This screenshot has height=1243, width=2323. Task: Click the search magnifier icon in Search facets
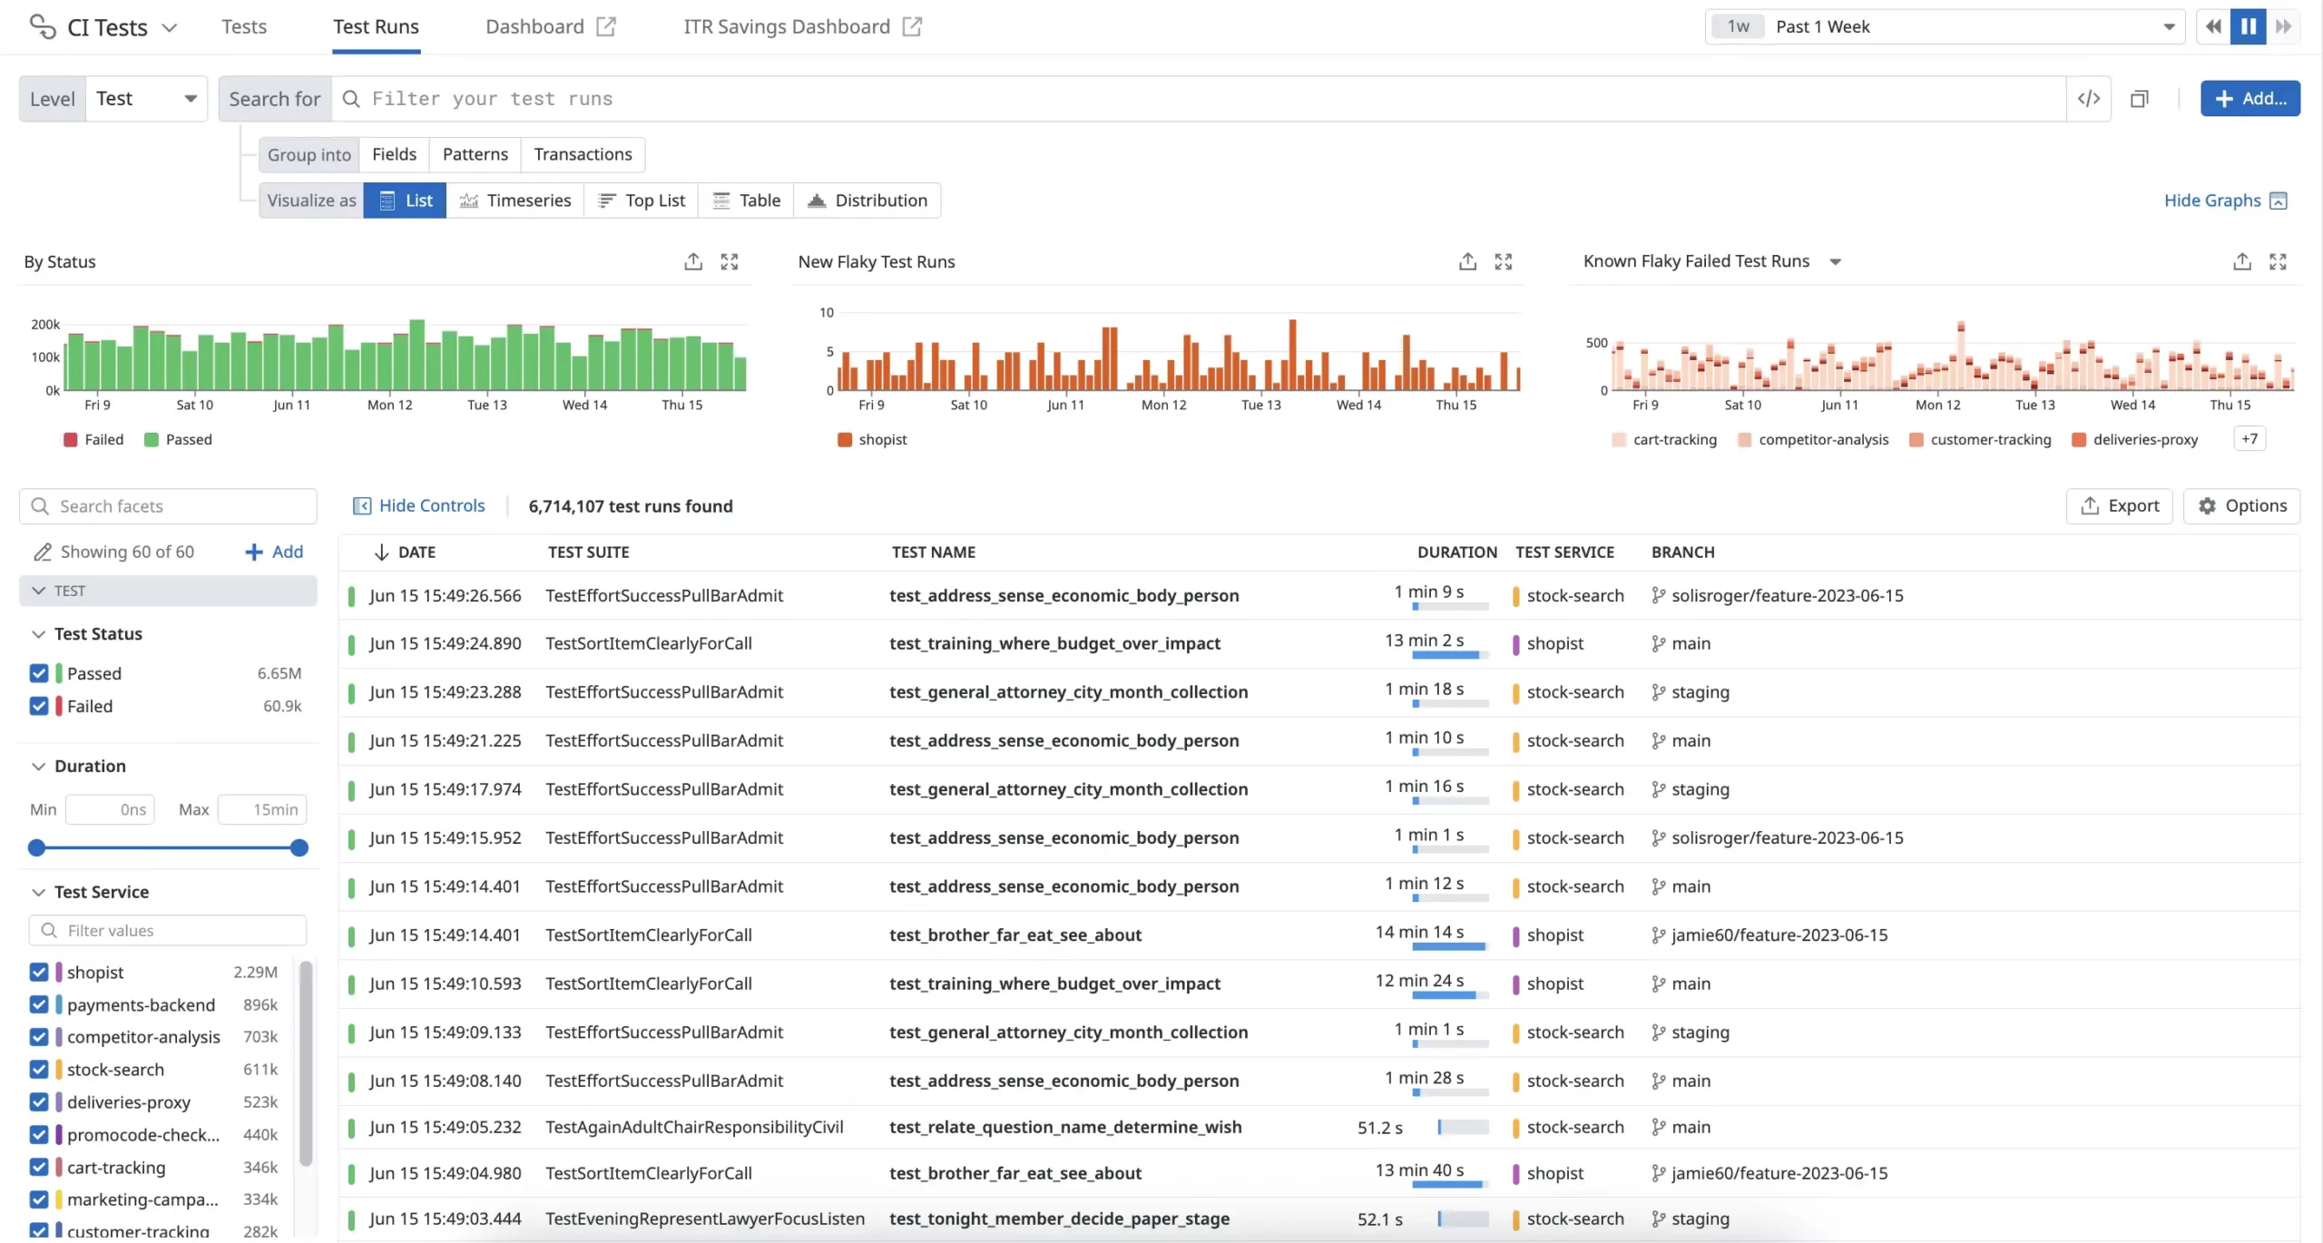(40, 505)
